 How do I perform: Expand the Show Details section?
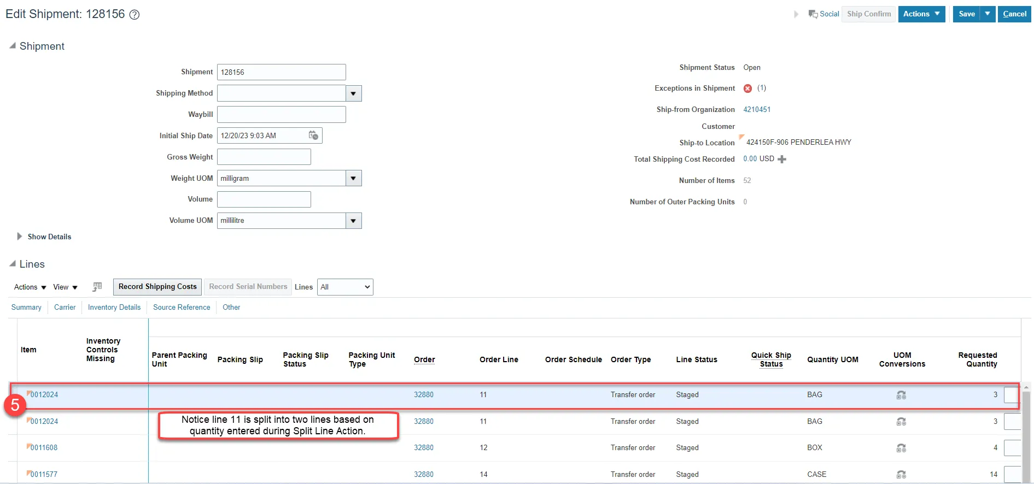pyautogui.click(x=20, y=237)
